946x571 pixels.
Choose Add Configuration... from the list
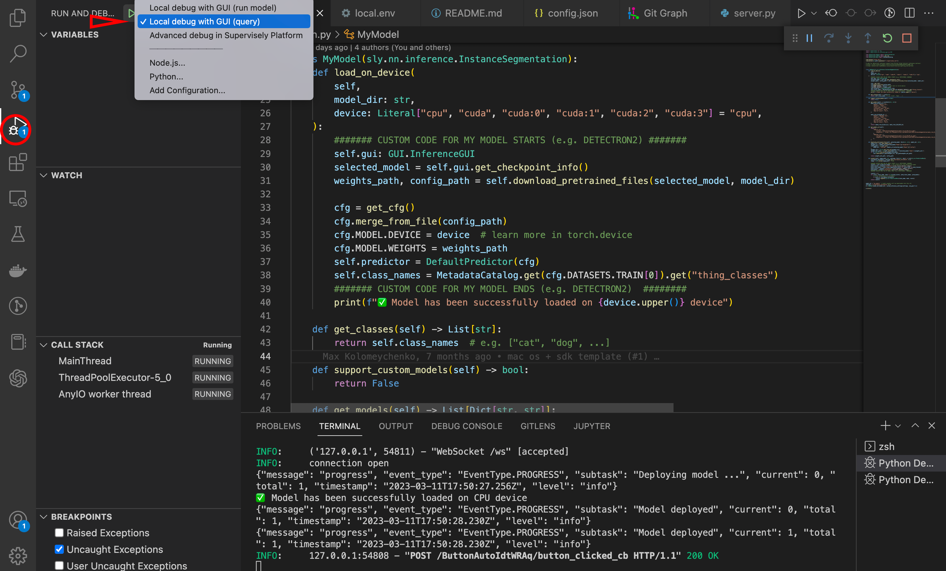pyautogui.click(x=187, y=90)
